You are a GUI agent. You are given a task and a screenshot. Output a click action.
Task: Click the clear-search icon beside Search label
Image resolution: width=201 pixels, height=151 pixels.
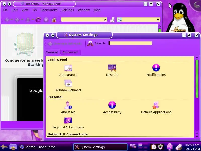pyautogui.click(x=90, y=43)
